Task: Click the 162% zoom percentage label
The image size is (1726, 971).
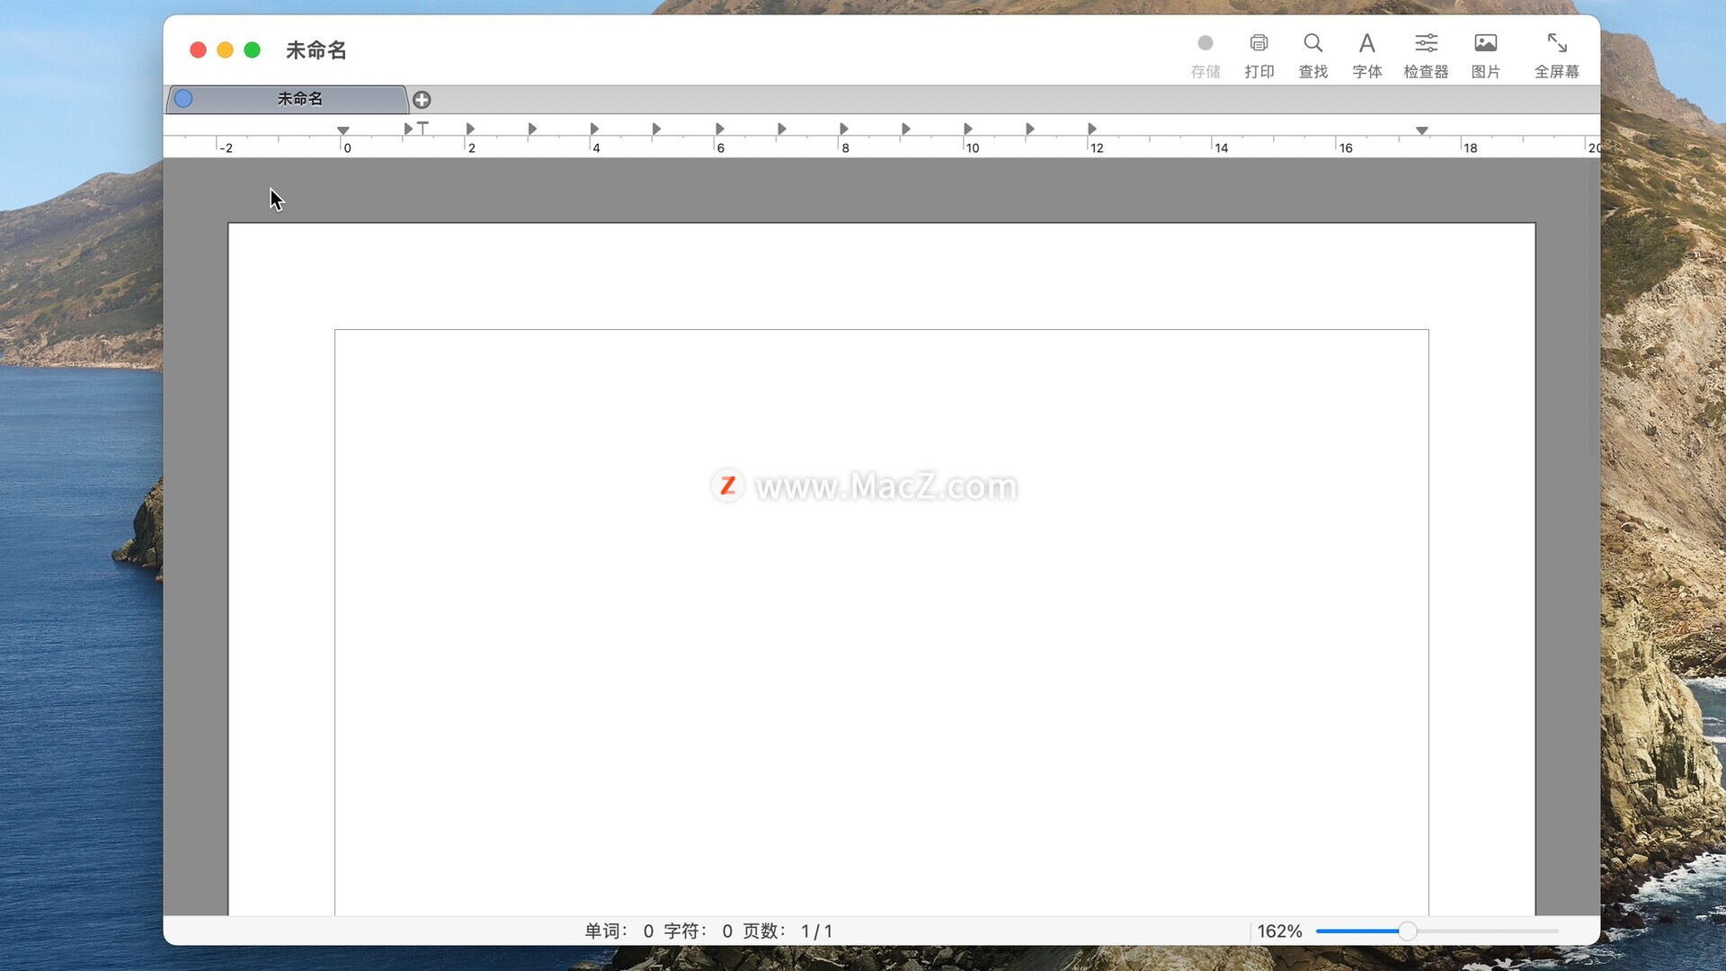Action: (1279, 931)
